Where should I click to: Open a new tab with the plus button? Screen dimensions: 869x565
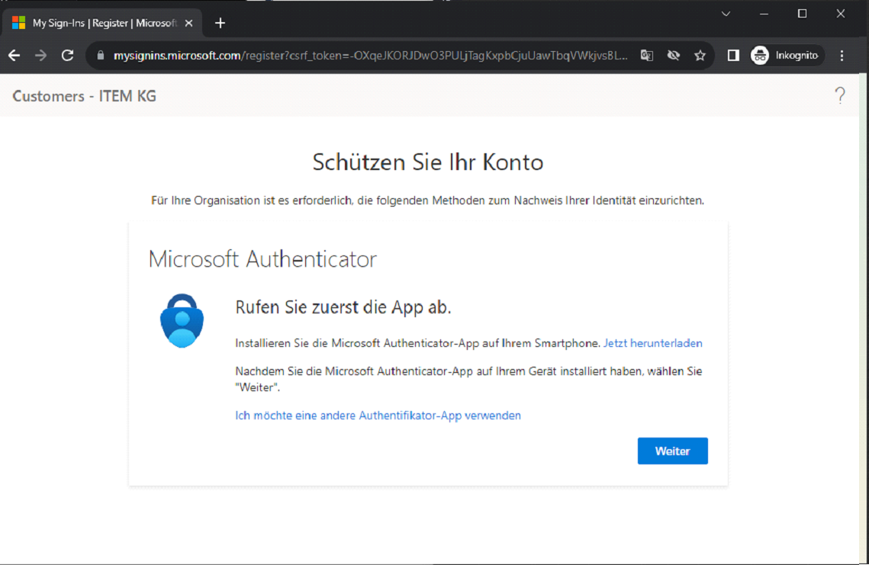point(220,24)
